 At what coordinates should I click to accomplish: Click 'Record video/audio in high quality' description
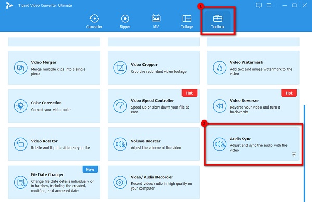[x=161, y=186]
